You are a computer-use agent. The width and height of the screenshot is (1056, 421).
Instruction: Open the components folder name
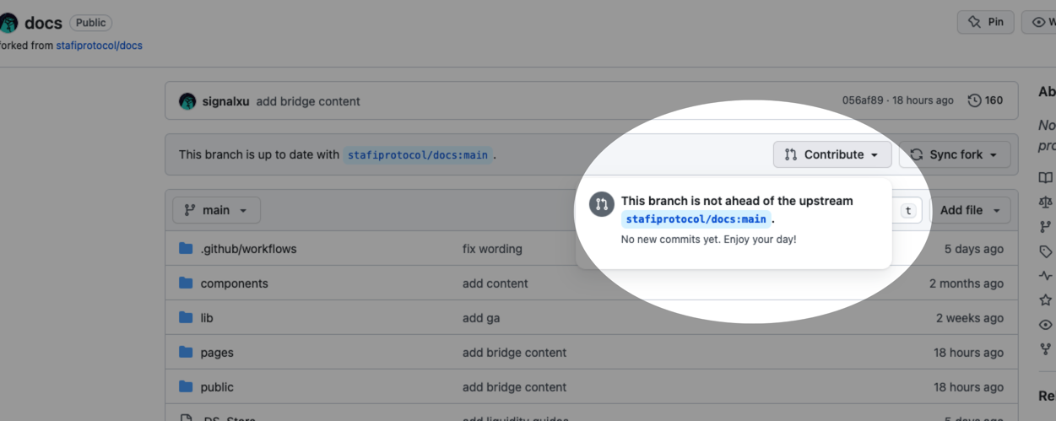(x=234, y=283)
